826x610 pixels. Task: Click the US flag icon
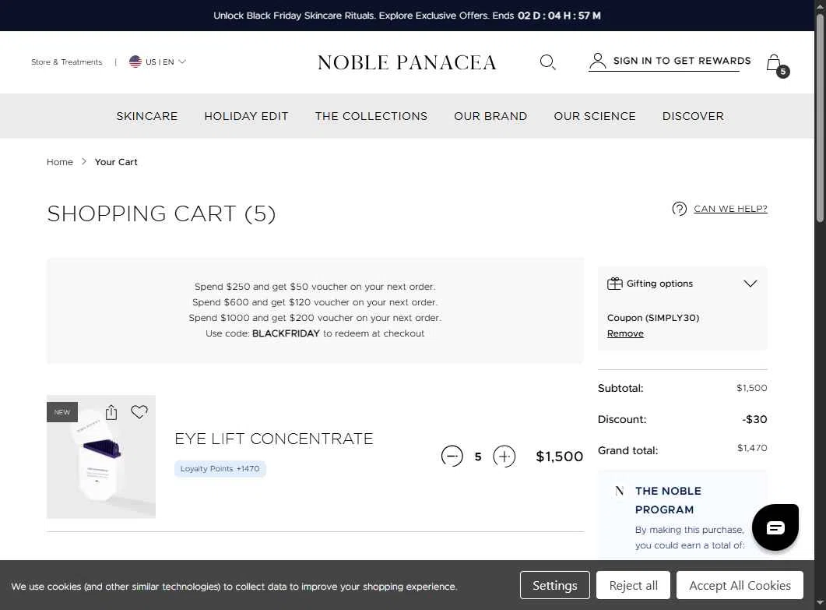click(x=135, y=62)
